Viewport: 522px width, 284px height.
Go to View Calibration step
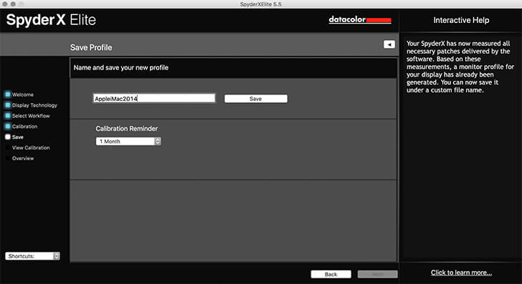31,148
